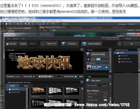Collapse the Models tree folder
The image size is (140, 109).
pos(115,53)
